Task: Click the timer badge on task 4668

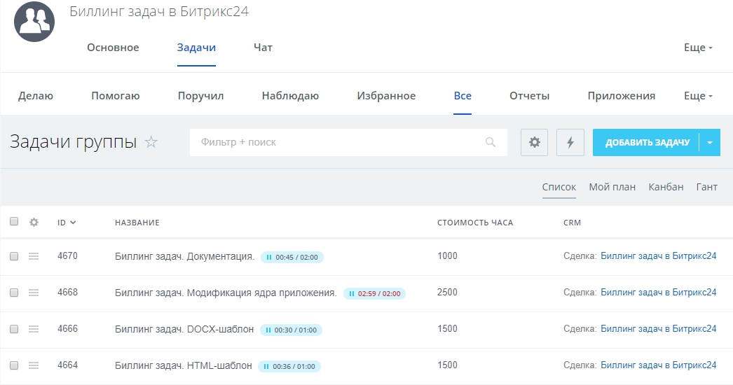Action: (374, 293)
